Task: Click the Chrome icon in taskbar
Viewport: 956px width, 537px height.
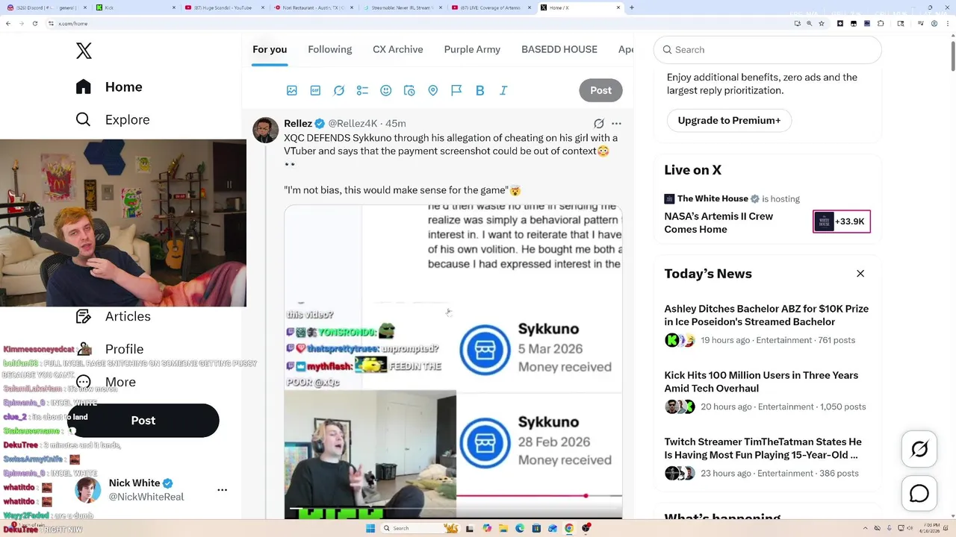Action: click(569, 529)
